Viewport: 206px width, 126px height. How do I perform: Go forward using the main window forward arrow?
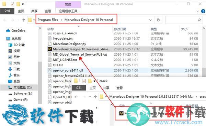click(12, 20)
